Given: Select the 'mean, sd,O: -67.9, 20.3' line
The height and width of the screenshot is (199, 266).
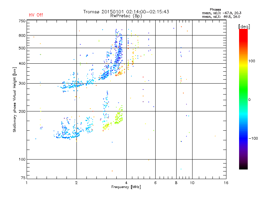Looking at the screenshot, I should click(222, 13).
